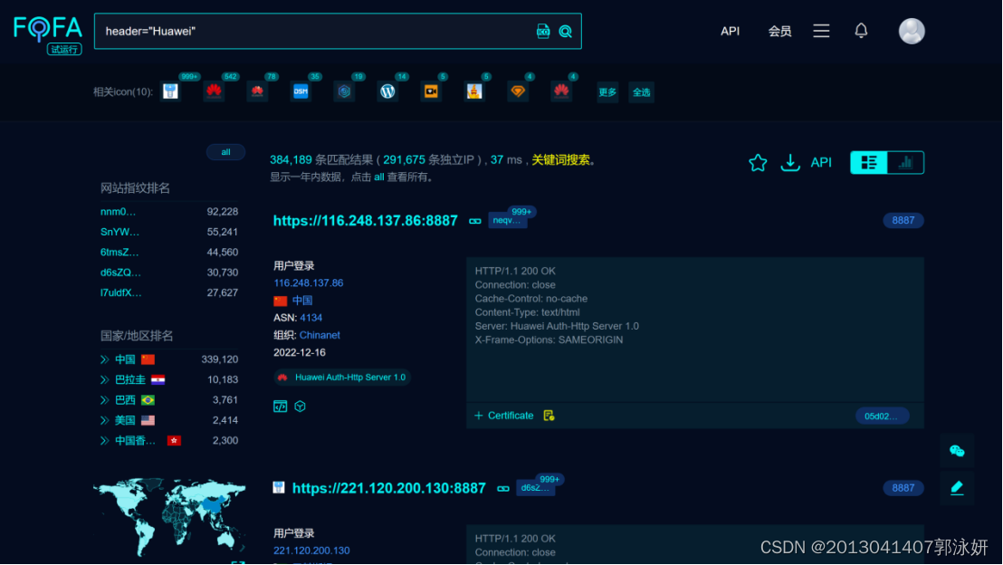Click the all link to view all data
Screen dimensions: 1003x565
pyautogui.click(x=378, y=177)
